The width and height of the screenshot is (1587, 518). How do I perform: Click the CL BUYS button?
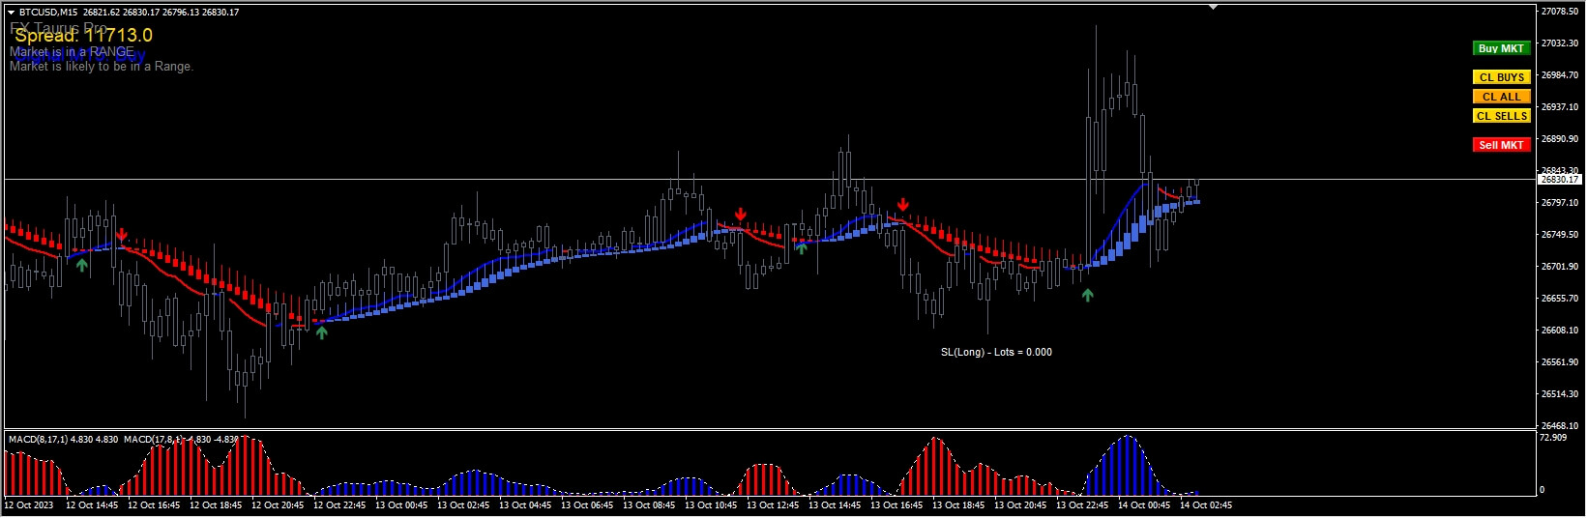1501,77
